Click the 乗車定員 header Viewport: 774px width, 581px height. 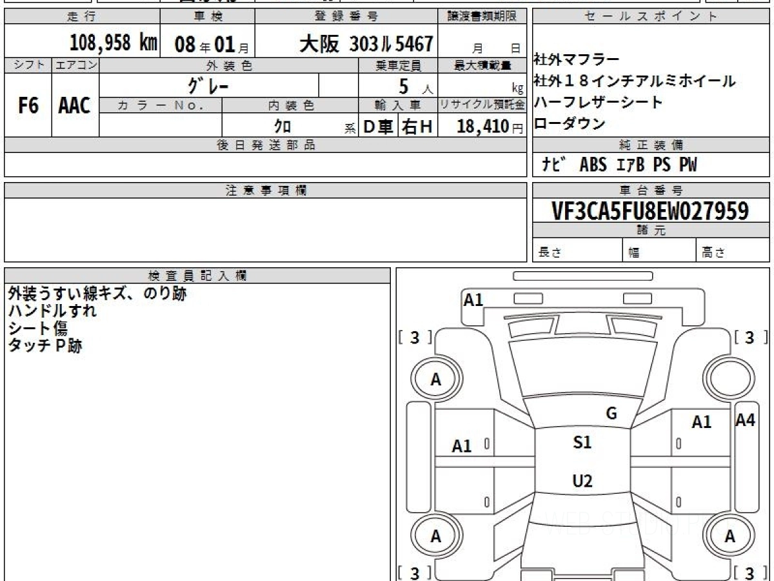[x=398, y=65]
